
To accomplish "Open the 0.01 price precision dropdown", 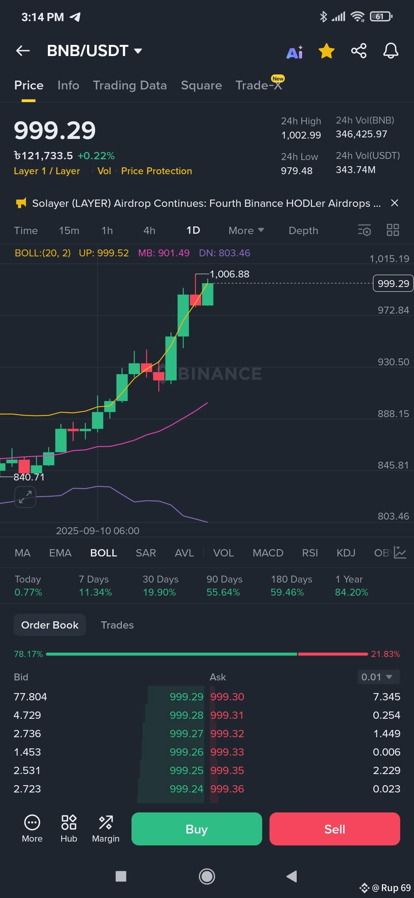I will pos(378,677).
